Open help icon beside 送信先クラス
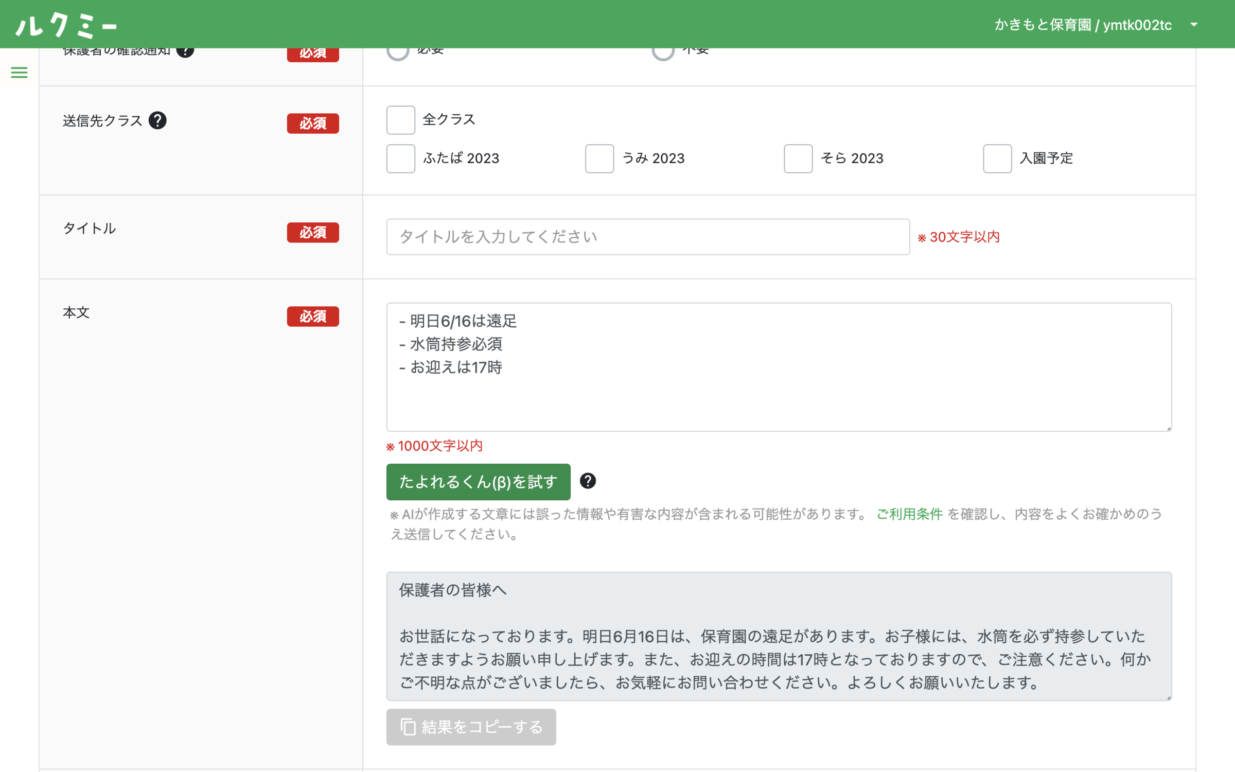The width and height of the screenshot is (1235, 772). click(x=157, y=120)
